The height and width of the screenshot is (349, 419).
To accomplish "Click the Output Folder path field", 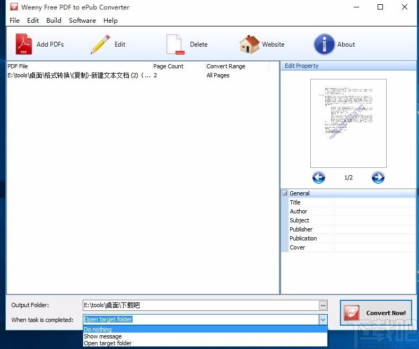I will [x=200, y=305].
